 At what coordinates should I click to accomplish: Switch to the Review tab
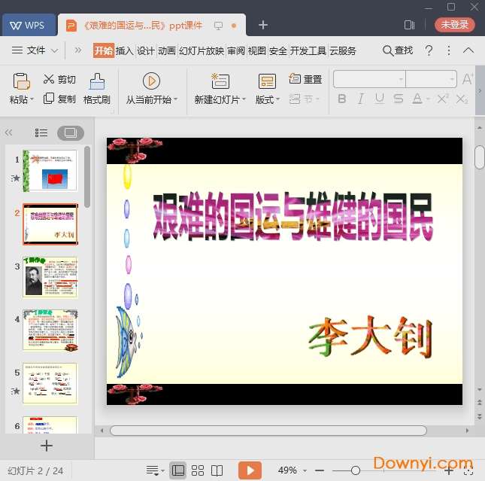[236, 50]
